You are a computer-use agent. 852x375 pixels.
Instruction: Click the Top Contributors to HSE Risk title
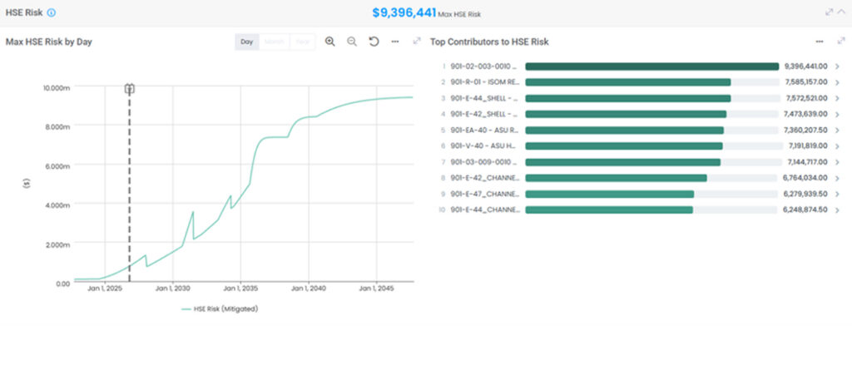tap(489, 42)
